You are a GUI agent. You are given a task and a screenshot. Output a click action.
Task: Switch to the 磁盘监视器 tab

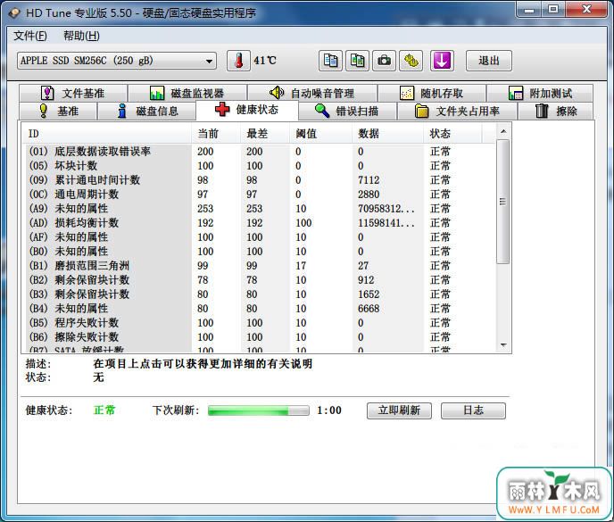coord(187,93)
